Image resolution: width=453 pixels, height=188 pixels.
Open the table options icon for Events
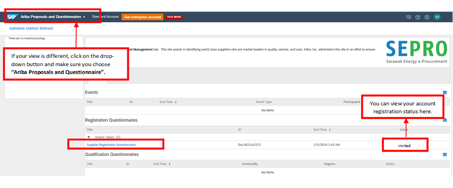click(445, 93)
